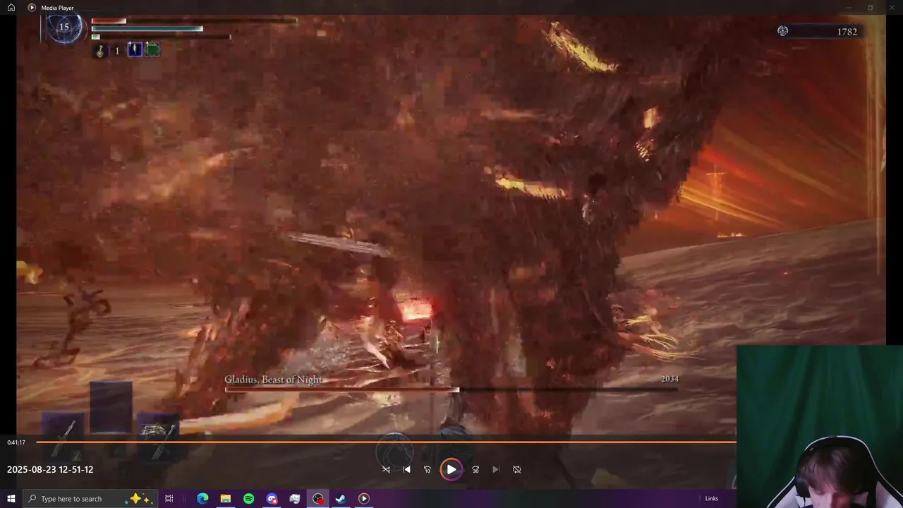Click the sparkle icon in the search box

tap(137, 498)
